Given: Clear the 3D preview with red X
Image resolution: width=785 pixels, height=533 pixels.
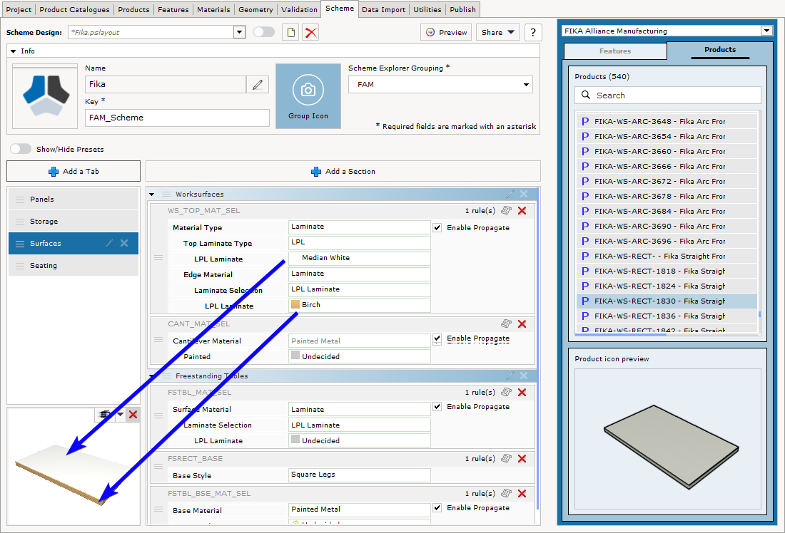Looking at the screenshot, I should (133, 415).
